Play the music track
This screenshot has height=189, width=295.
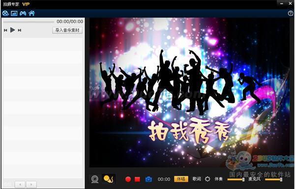[13, 30]
